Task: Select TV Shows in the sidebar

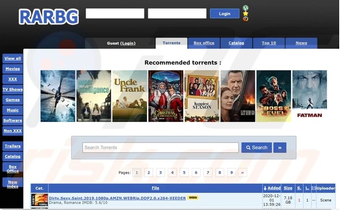Action: coord(13,89)
